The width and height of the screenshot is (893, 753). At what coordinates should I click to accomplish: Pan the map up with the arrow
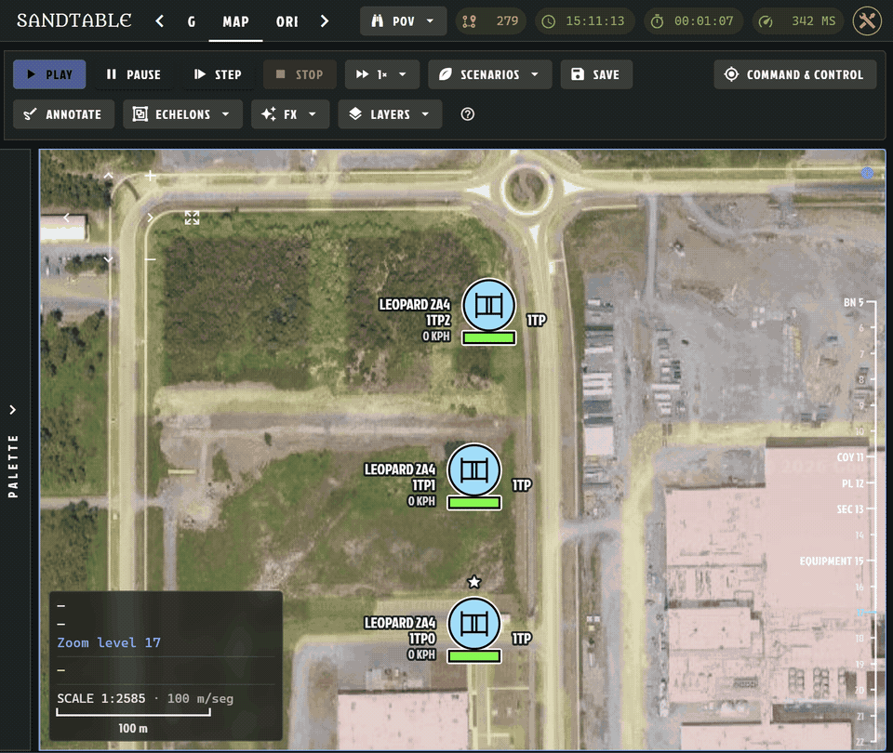108,176
